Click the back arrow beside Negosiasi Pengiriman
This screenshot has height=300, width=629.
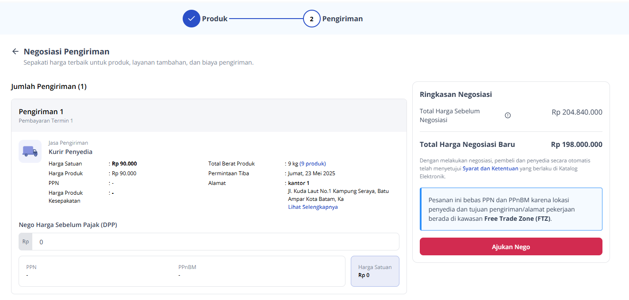click(15, 51)
